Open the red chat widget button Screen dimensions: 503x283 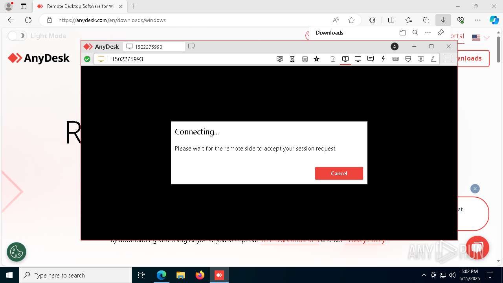(477, 248)
